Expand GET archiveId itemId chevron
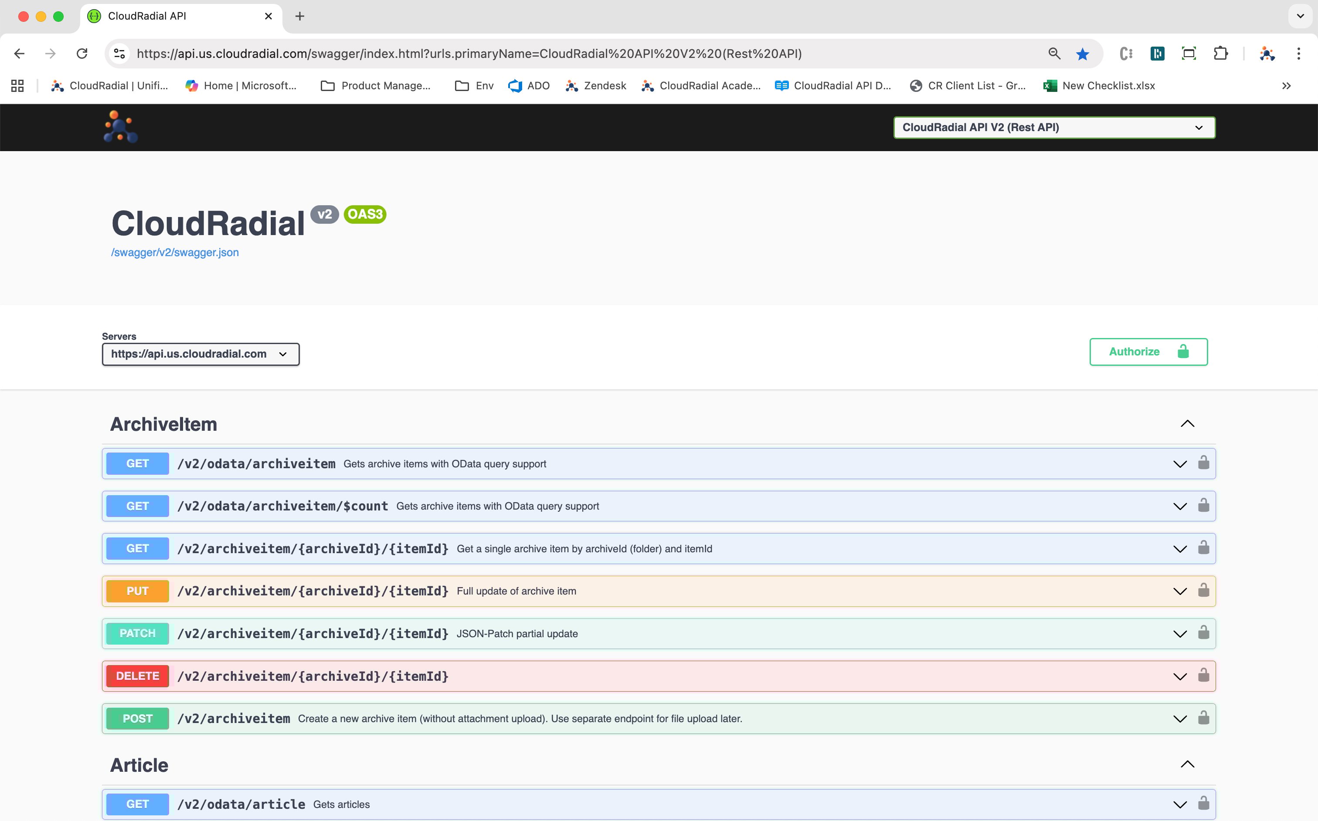 point(1179,549)
